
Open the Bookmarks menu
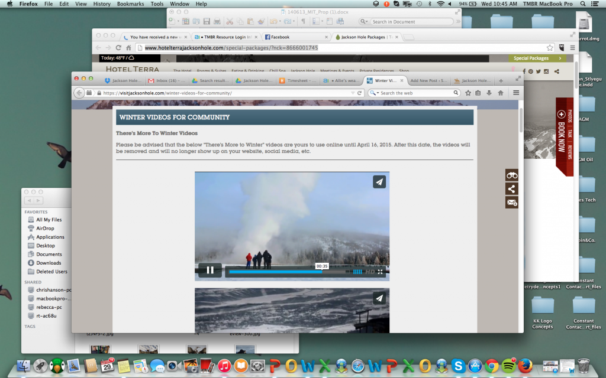[130, 4]
